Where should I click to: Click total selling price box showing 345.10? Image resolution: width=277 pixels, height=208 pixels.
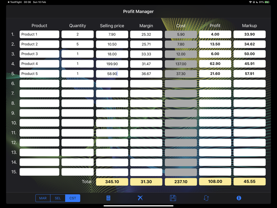pos(112,182)
